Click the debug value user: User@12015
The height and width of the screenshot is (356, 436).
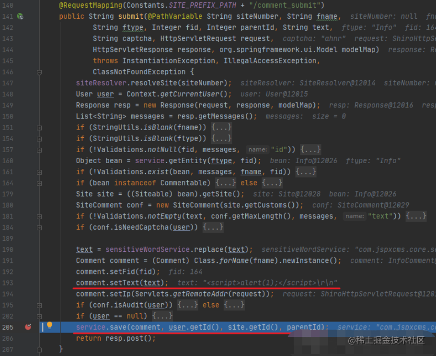tap(274, 94)
